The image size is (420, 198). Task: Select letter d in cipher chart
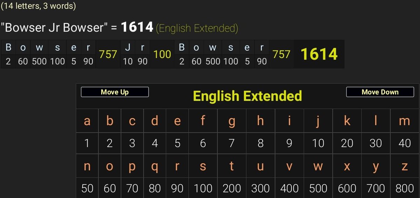(155, 121)
